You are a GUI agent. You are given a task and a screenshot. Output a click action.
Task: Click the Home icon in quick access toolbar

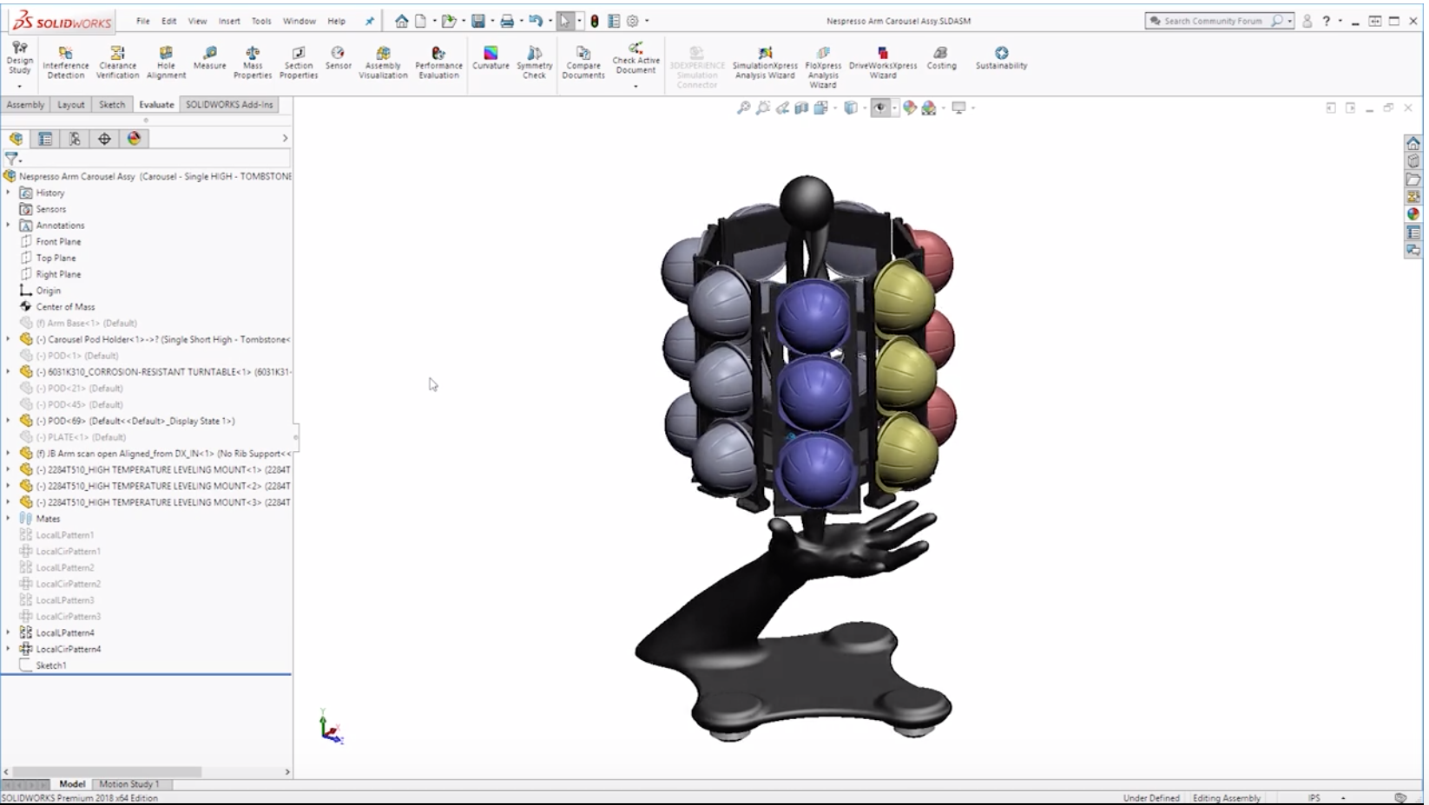401,21
